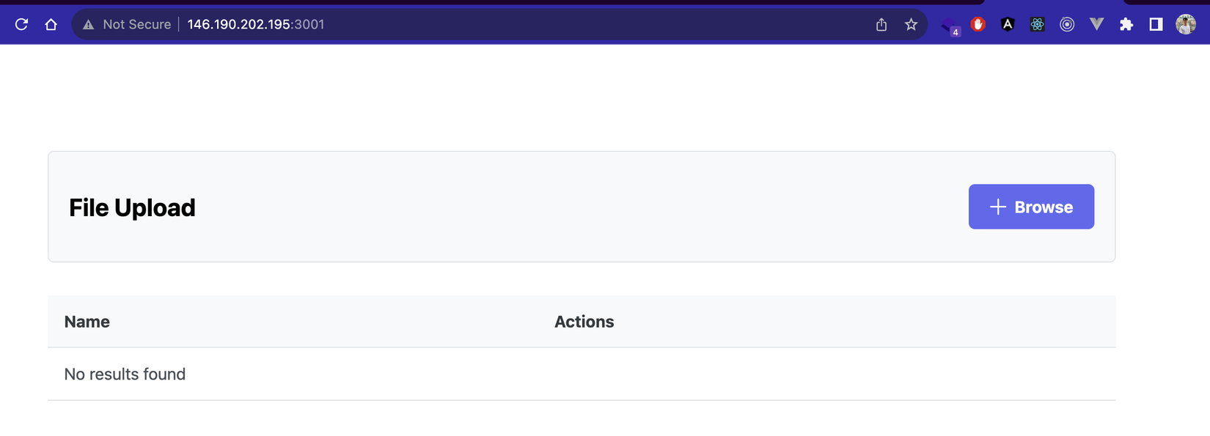Open the user profile avatar
1210x436 pixels.
1186,24
